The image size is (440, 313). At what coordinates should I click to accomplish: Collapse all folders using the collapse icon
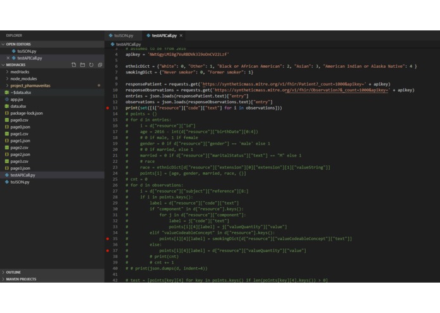coord(100,65)
